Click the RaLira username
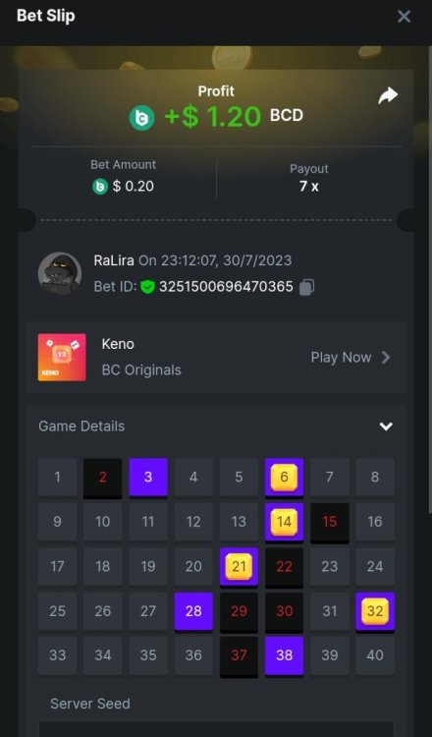 pos(114,260)
